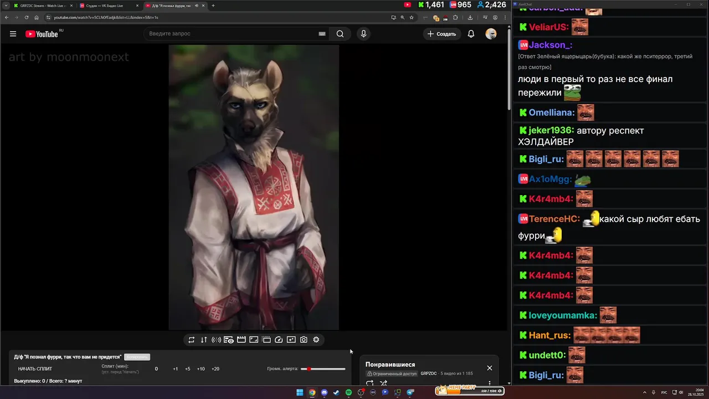Open YouTube notifications bell
This screenshot has height=399, width=709.
471,34
